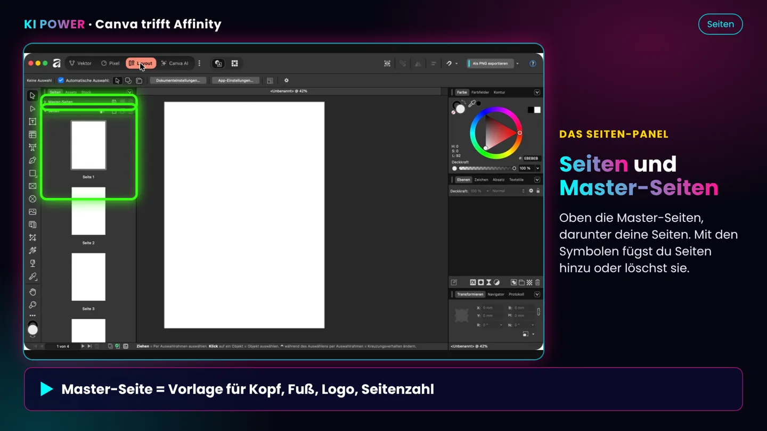Click Als PNG exportieren button

click(x=490, y=63)
